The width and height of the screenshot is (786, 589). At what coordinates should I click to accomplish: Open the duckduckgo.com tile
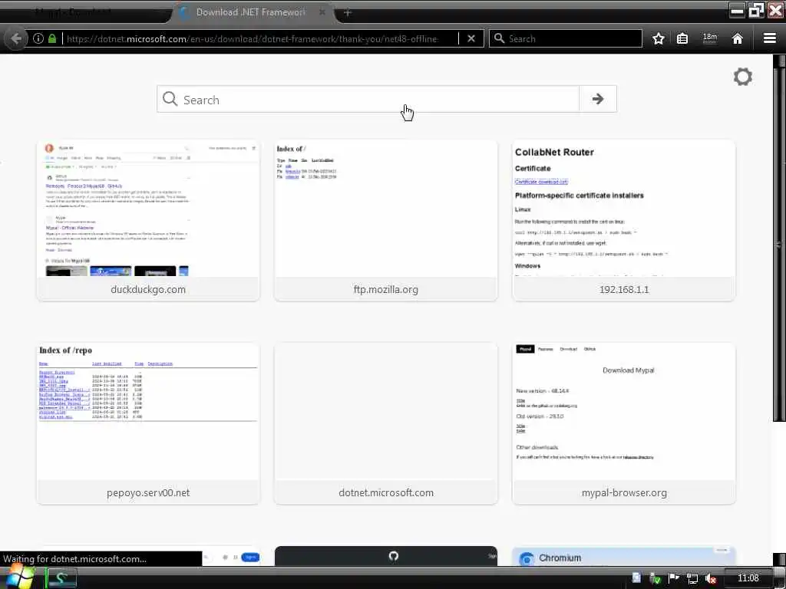click(x=148, y=220)
